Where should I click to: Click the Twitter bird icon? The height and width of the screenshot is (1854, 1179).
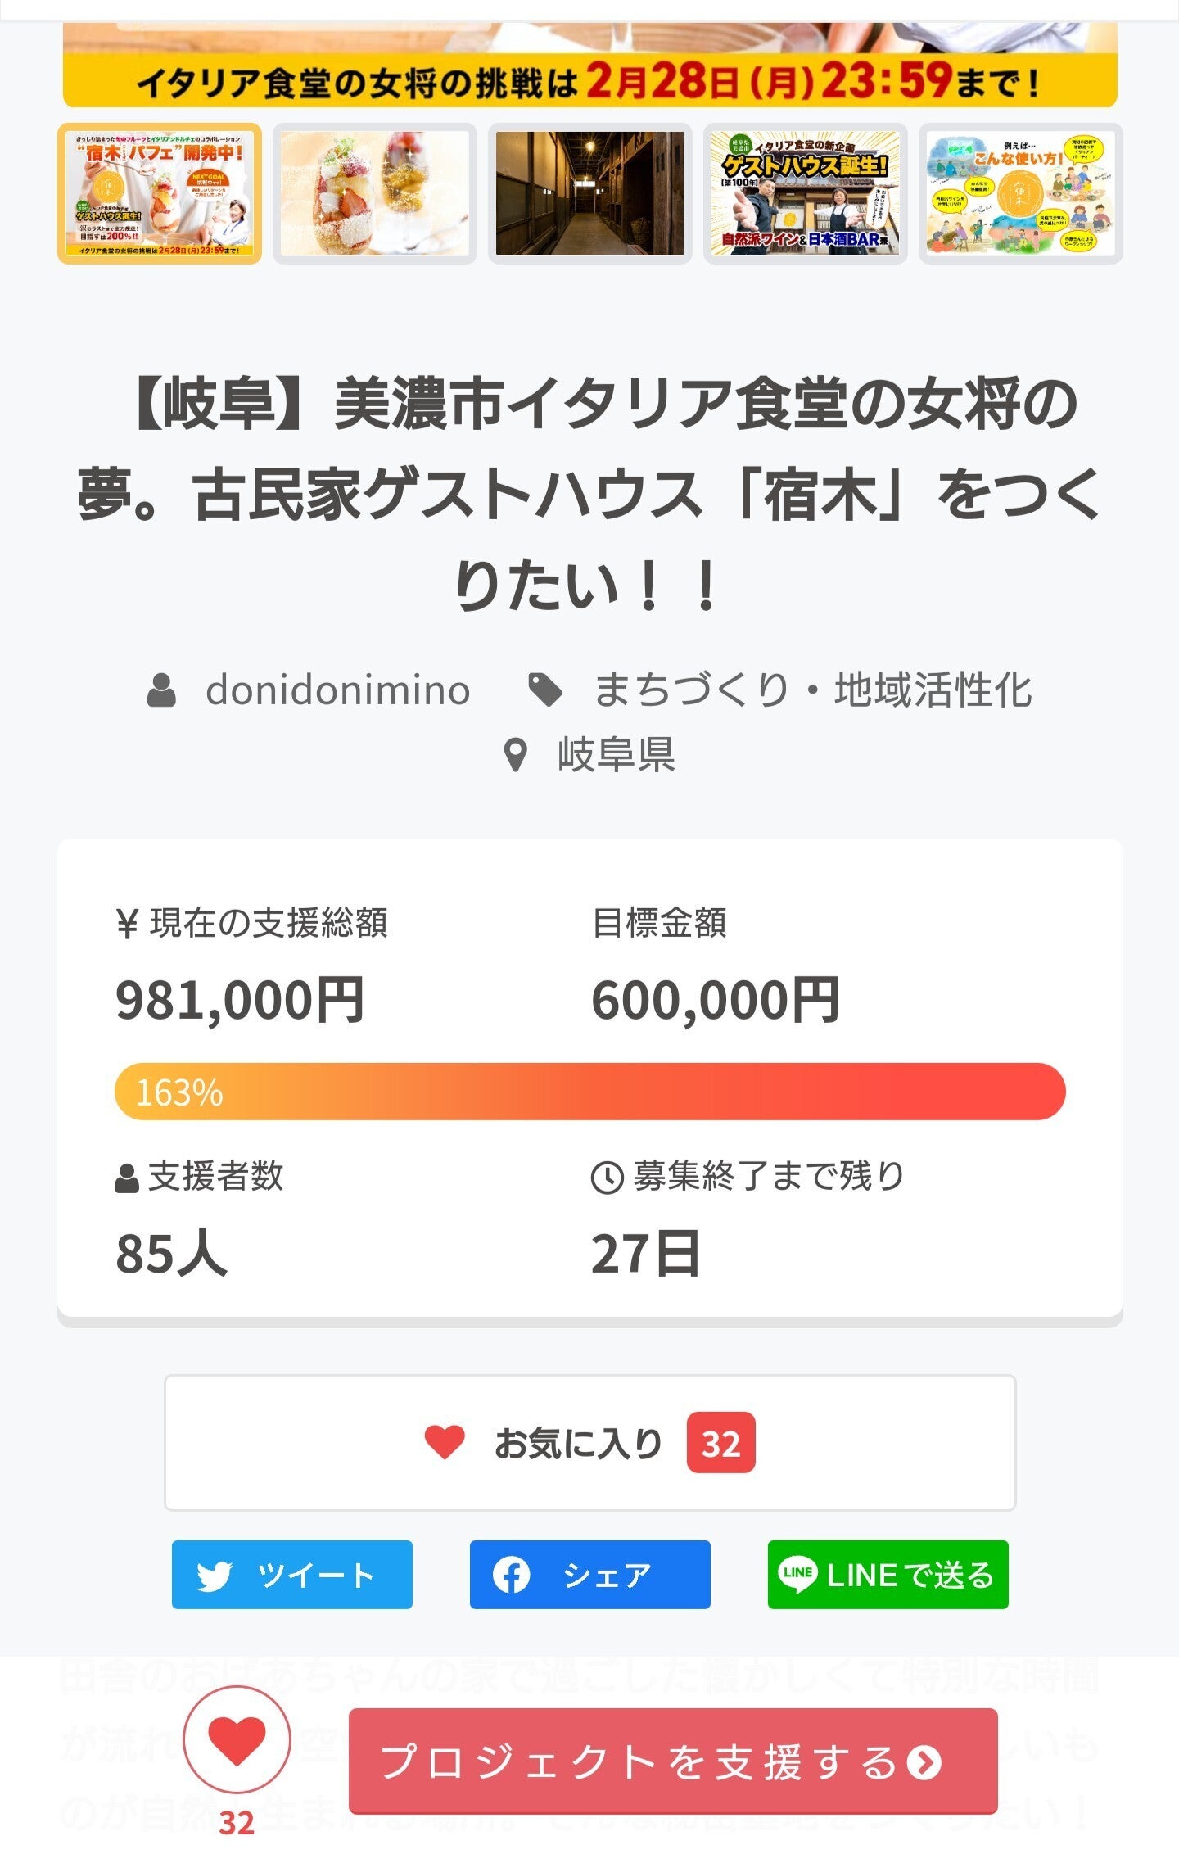pos(215,1576)
